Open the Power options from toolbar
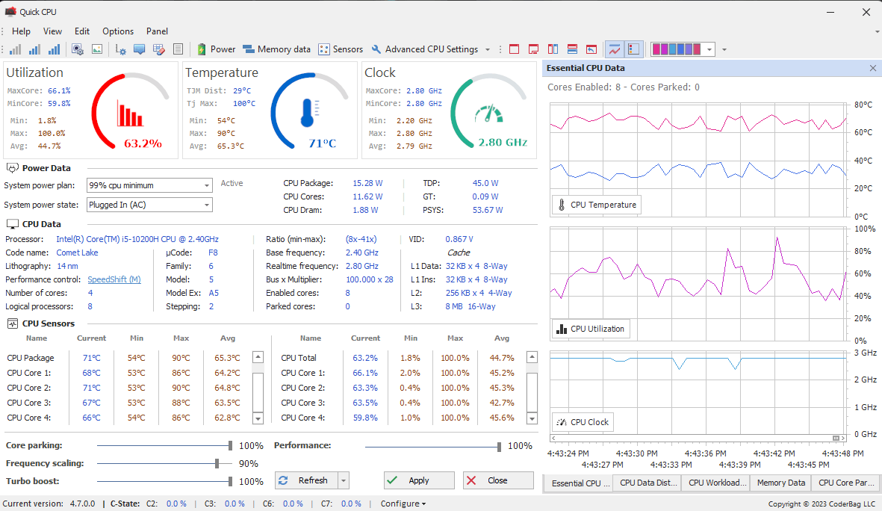 click(215, 49)
